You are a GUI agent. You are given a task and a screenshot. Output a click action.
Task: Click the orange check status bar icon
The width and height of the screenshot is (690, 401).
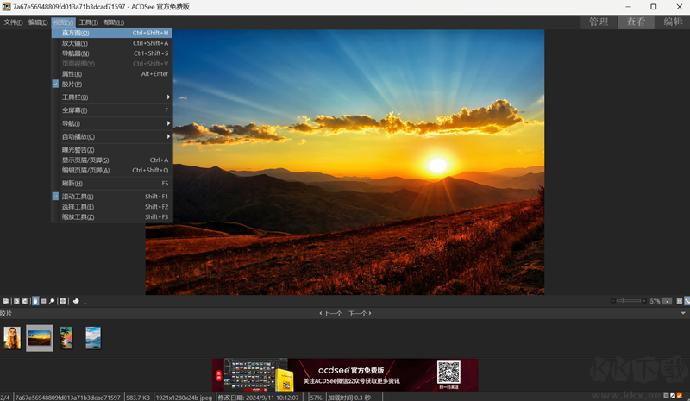pyautogui.click(x=680, y=396)
